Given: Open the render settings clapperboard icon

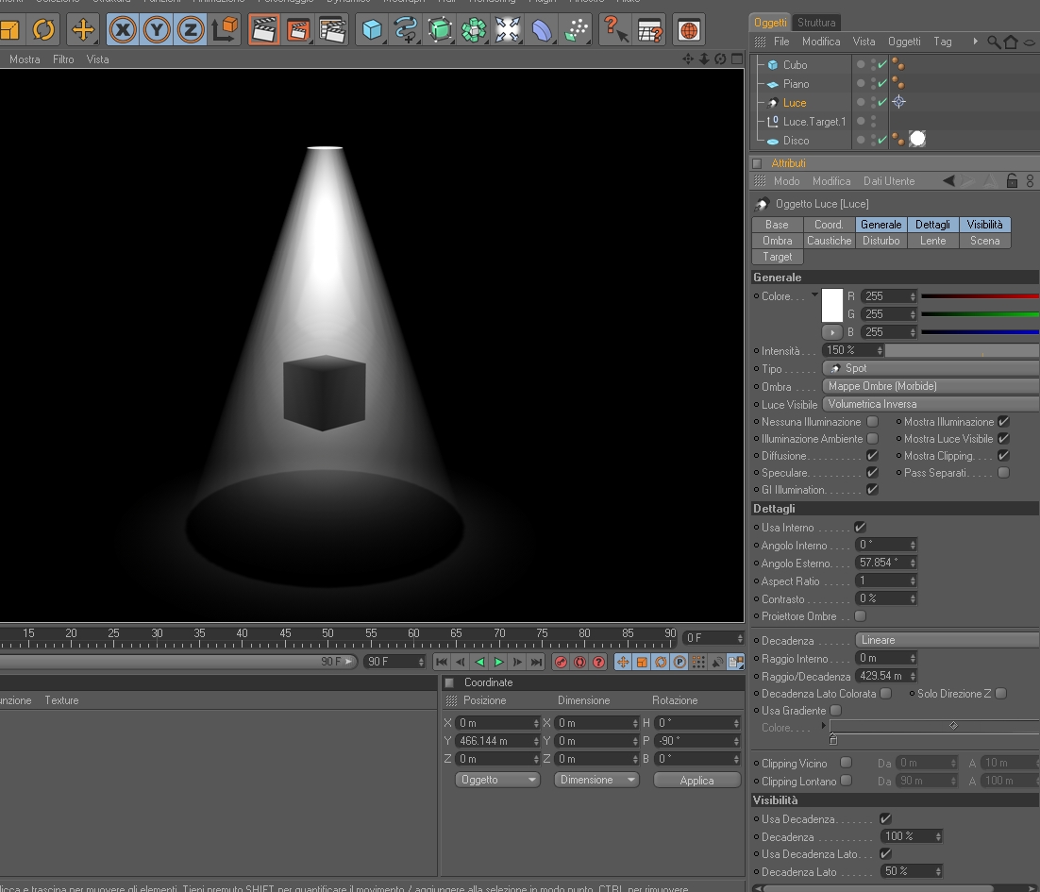Looking at the screenshot, I should coord(332,30).
